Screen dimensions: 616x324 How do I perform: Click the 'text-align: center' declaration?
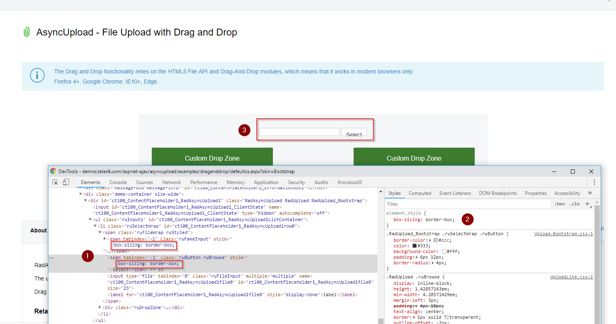coord(419,311)
